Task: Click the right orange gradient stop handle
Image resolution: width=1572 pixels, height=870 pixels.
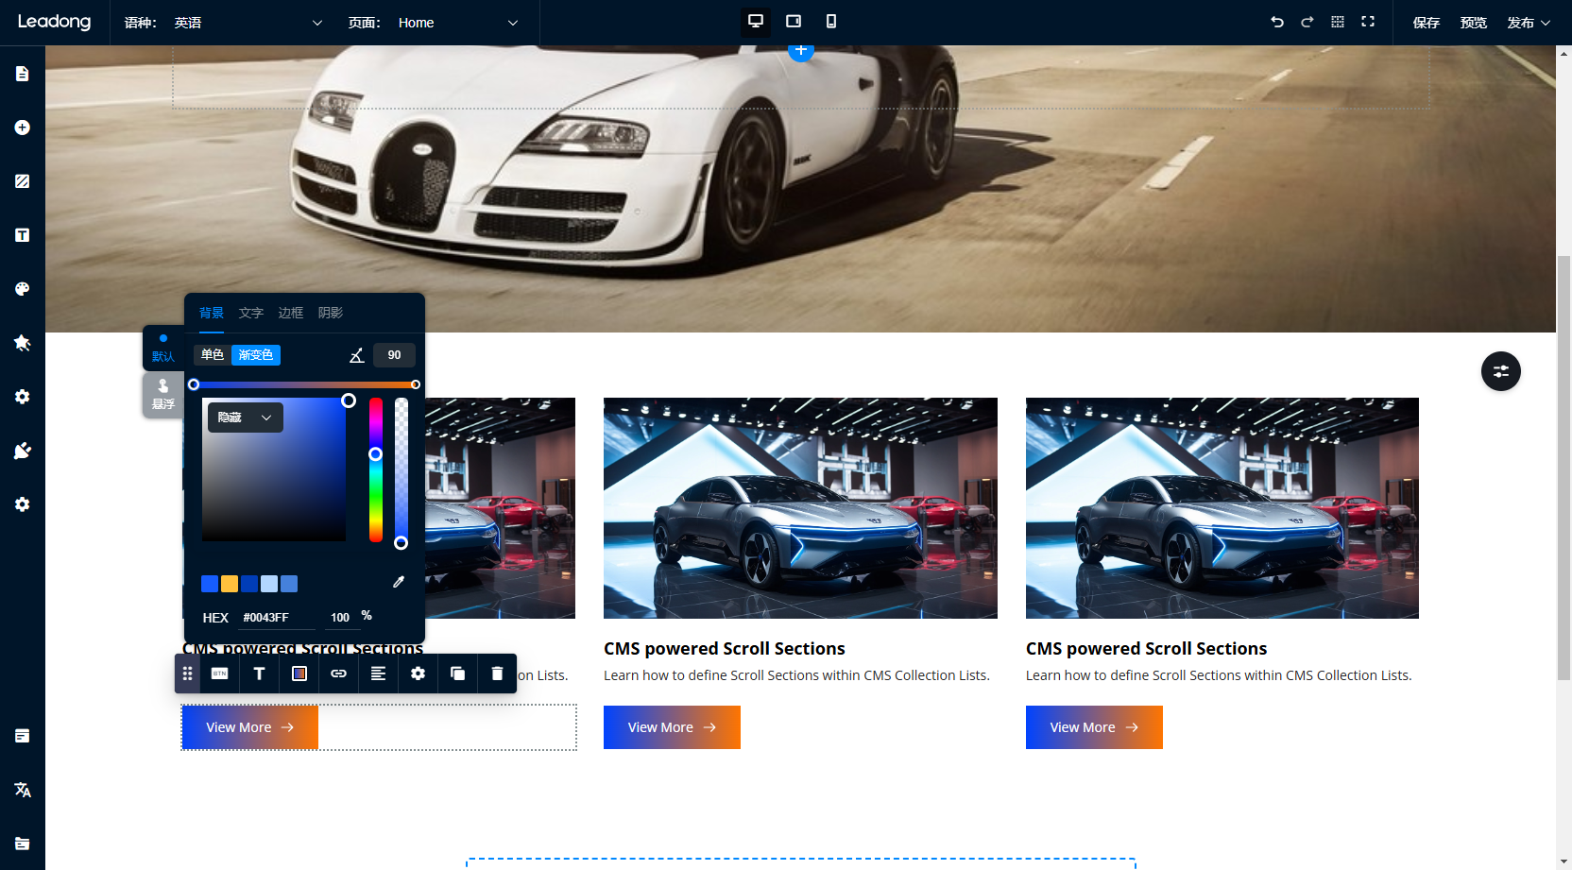Action: pyautogui.click(x=416, y=384)
